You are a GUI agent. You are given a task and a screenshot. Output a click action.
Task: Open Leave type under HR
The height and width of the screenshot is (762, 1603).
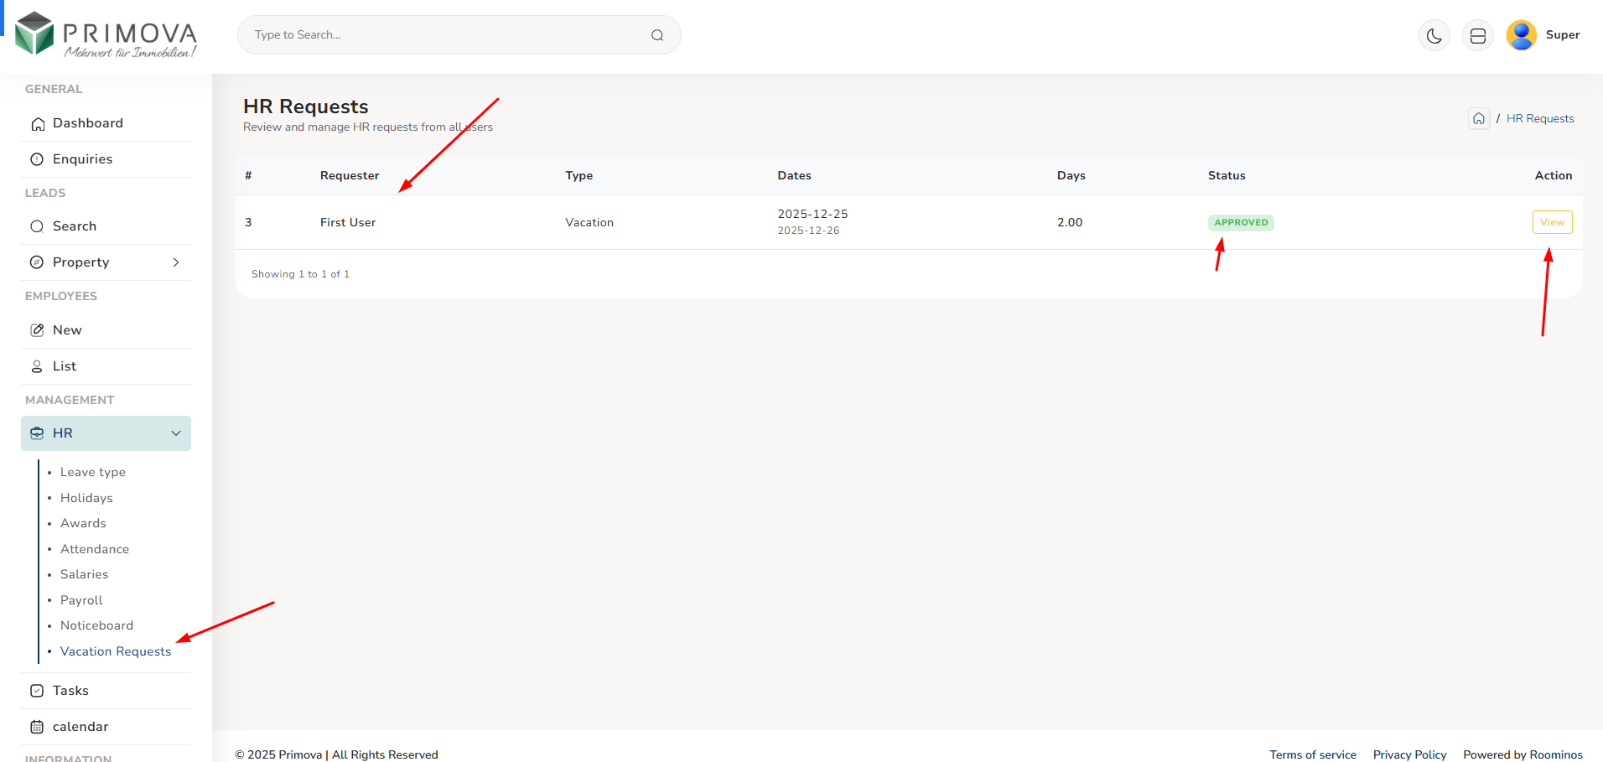tap(92, 472)
